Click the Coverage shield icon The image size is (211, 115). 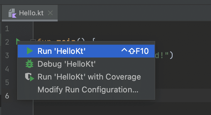pyautogui.click(x=30, y=77)
